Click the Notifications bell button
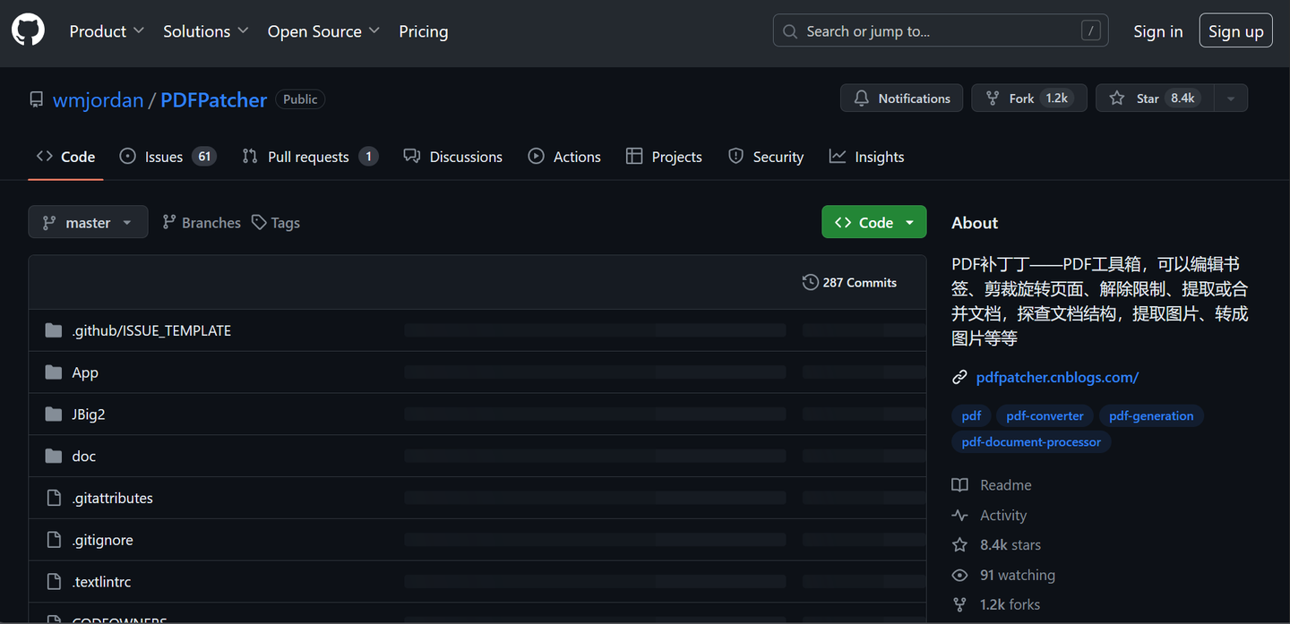Image resolution: width=1290 pixels, height=624 pixels. pos(901,98)
